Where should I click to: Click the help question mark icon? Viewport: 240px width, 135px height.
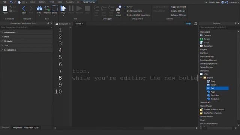pos(222,2)
